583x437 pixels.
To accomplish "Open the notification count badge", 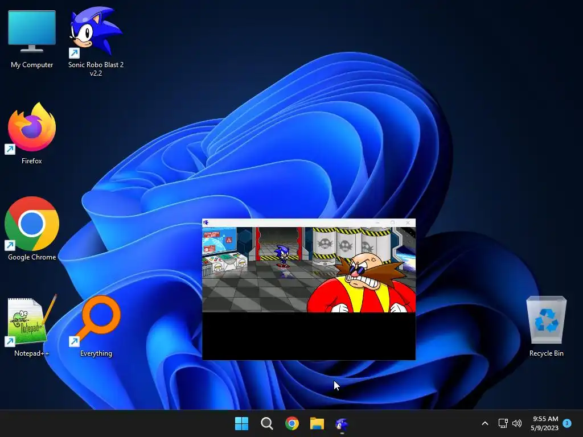I will [x=567, y=423].
